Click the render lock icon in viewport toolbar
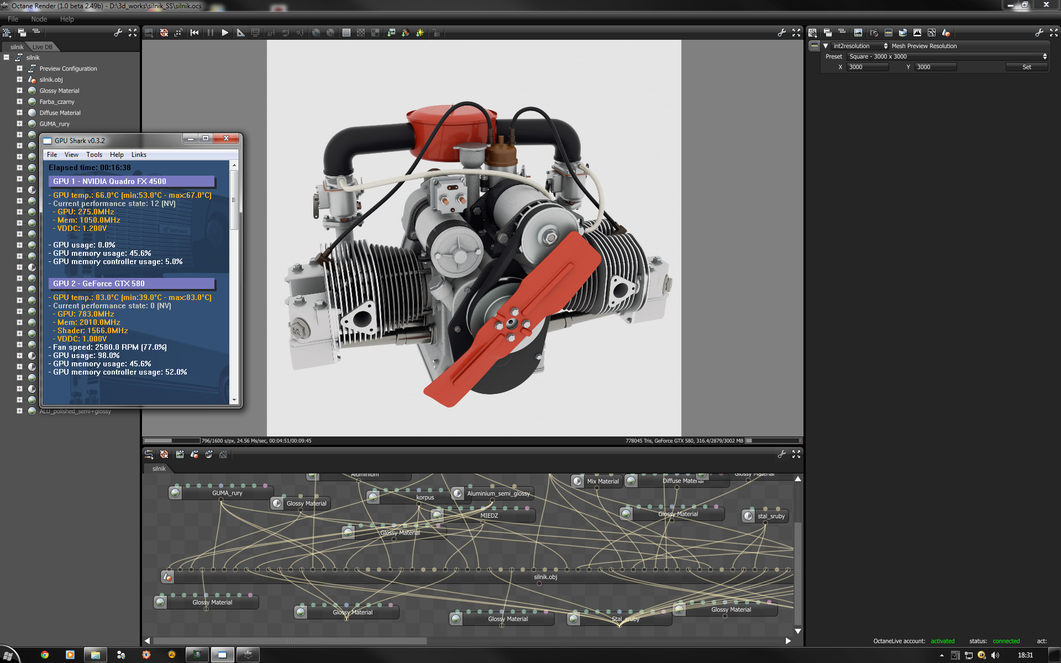The image size is (1061, 663). [x=436, y=33]
